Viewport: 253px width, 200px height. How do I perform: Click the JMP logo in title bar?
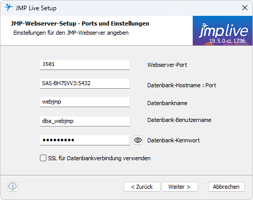8,8
